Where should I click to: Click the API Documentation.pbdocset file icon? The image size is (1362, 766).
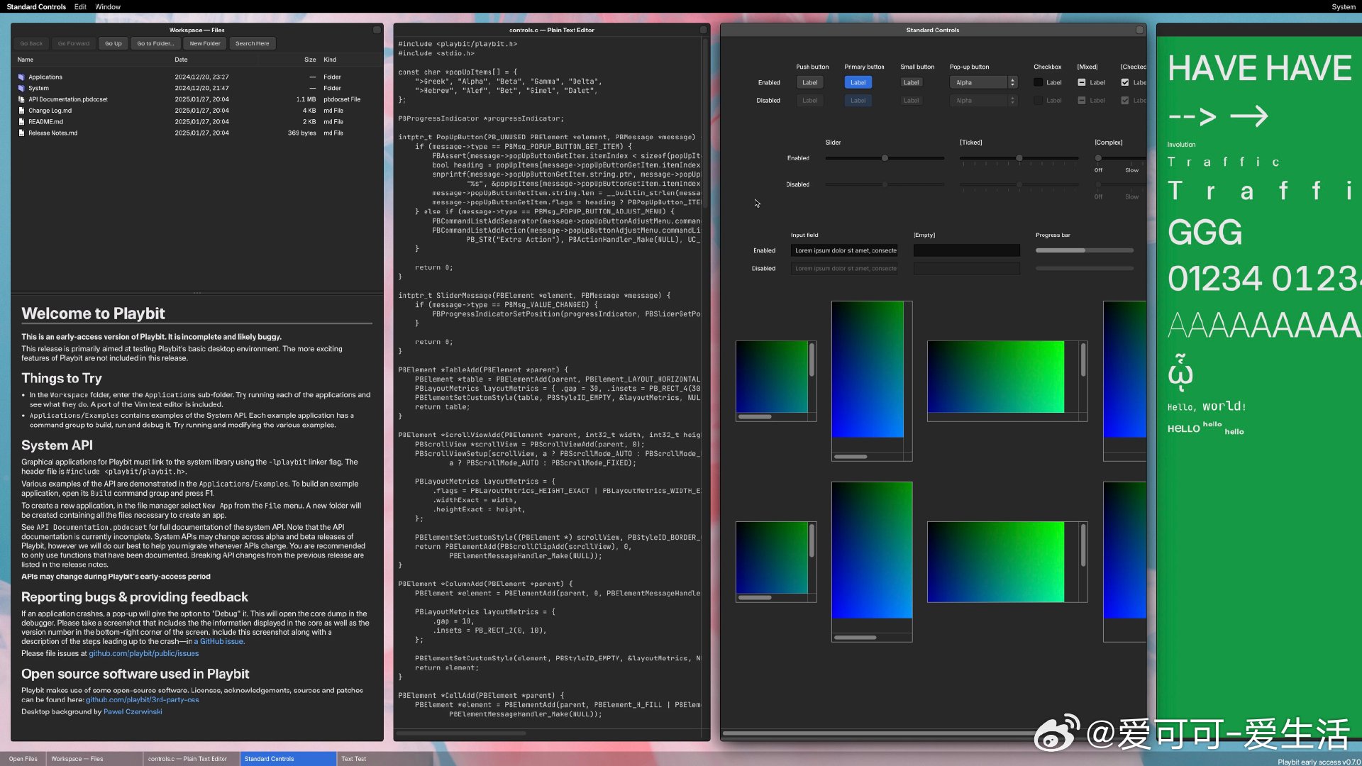pyautogui.click(x=21, y=99)
